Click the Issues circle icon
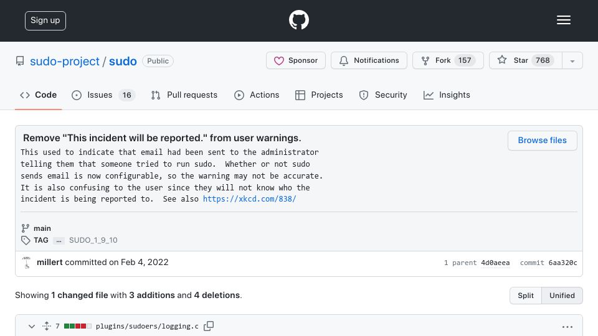The width and height of the screenshot is (598, 336). (77, 95)
